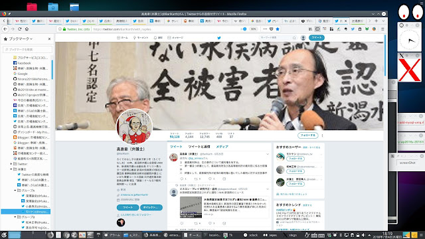The image size is (425, 239).
Task: Switch to the メディア timeline tab
Action: pos(222,147)
